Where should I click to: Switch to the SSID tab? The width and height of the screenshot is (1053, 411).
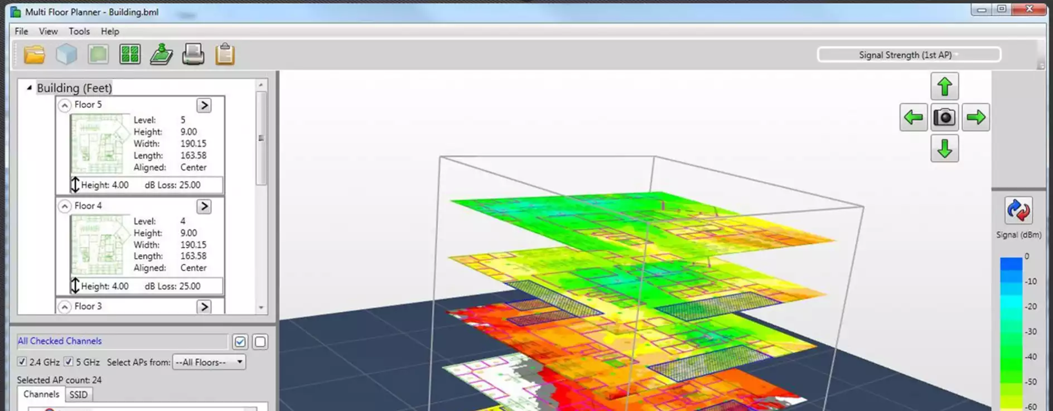click(x=79, y=395)
